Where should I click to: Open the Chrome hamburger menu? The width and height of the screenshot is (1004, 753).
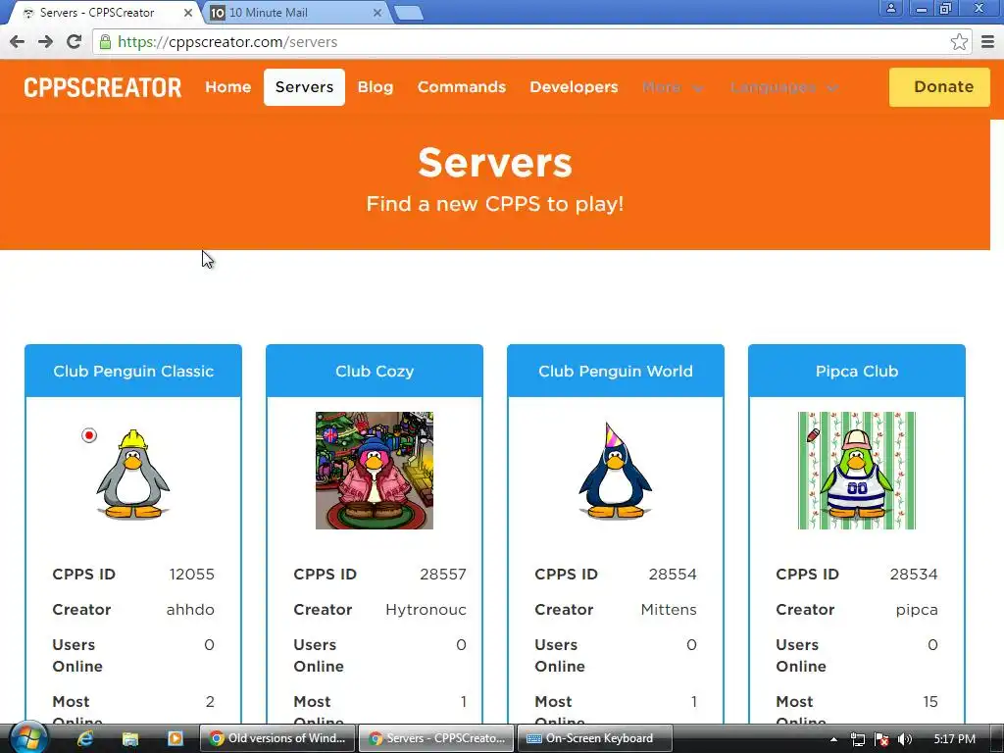click(988, 42)
